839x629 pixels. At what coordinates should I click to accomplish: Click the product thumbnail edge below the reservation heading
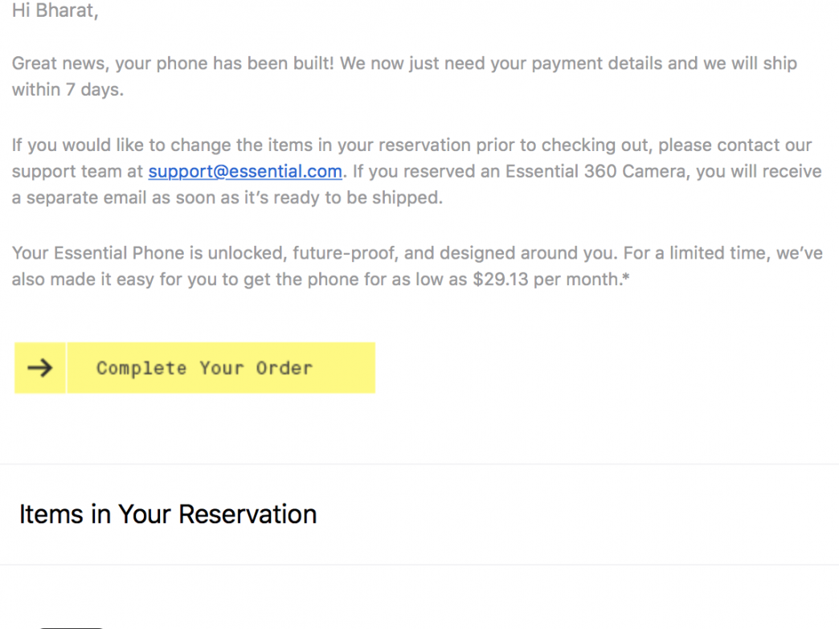72,626
